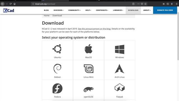Click the Linux Mint label

point(88,77)
